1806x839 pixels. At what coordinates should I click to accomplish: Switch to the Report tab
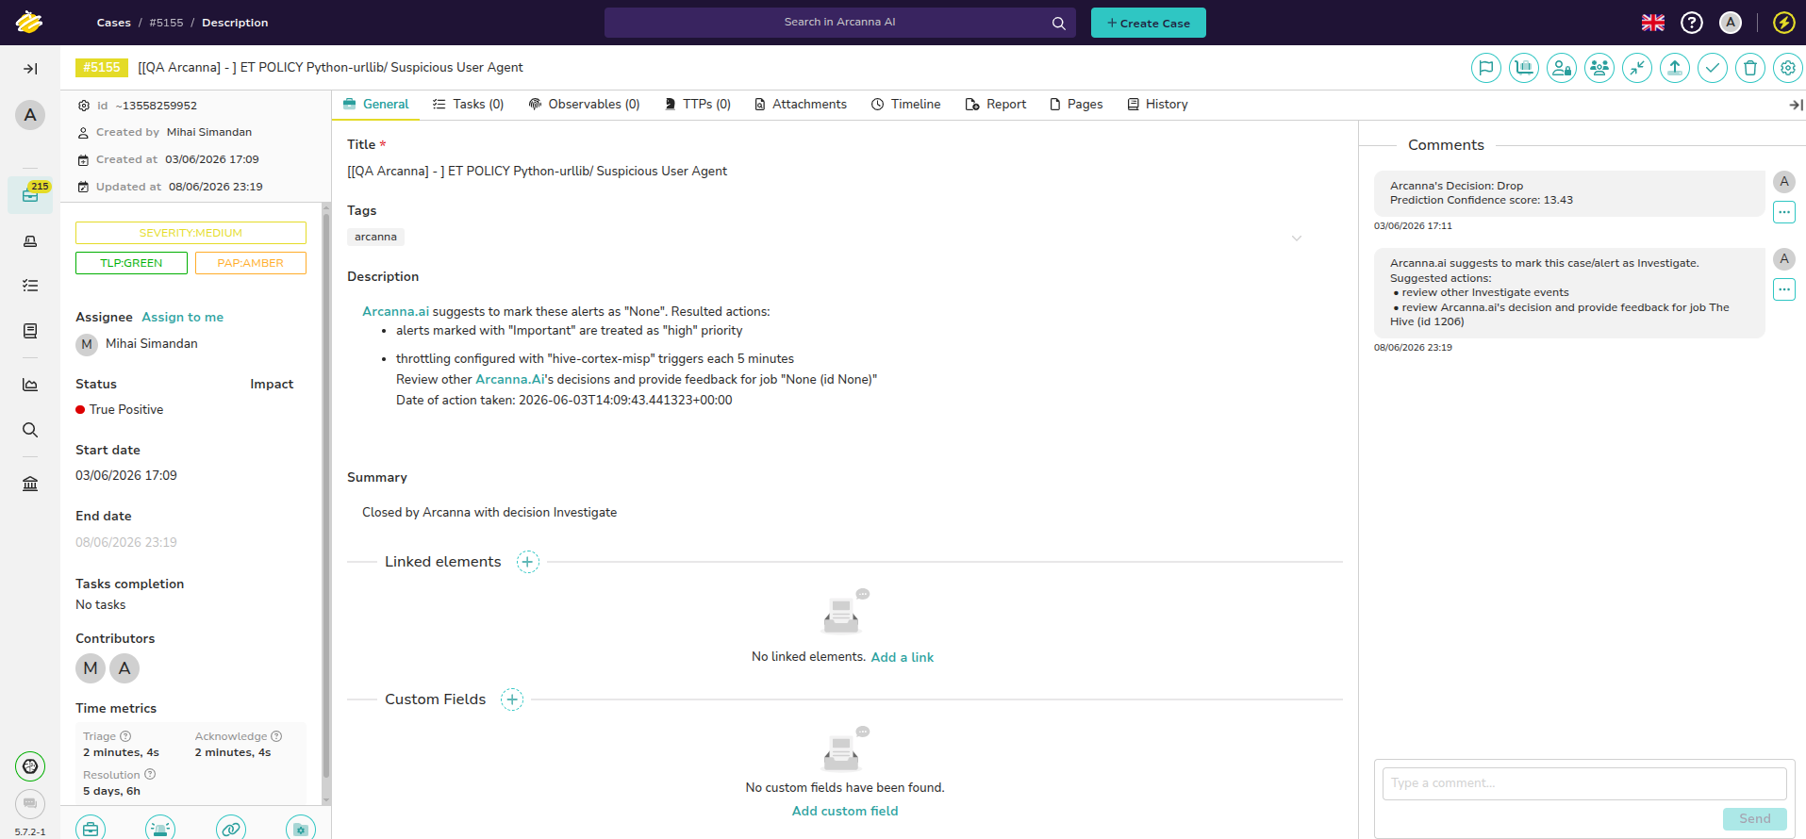coord(996,105)
